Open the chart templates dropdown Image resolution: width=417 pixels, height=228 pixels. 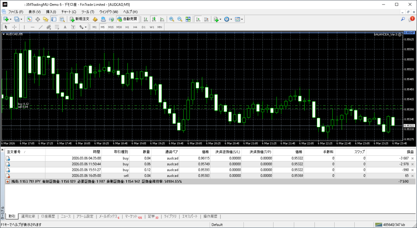243,19
